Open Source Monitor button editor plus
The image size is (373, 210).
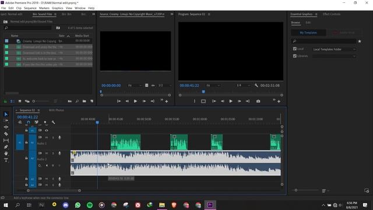tap(167, 101)
